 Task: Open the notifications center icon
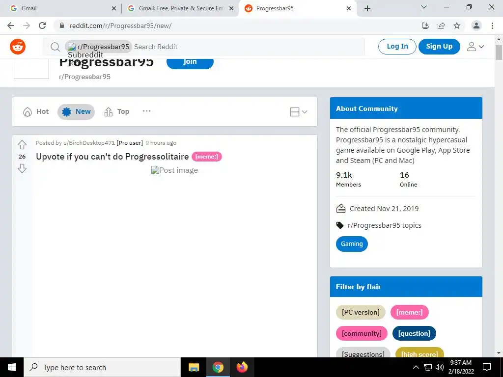click(x=487, y=367)
